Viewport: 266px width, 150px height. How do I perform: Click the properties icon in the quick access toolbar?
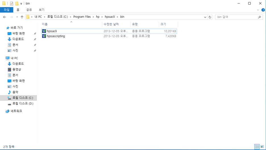12,3
